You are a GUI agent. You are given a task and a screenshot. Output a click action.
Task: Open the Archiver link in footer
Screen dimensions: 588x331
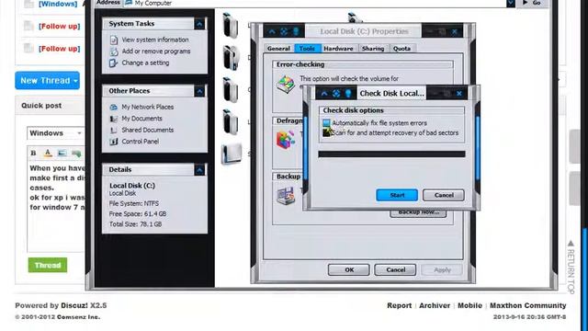click(435, 305)
